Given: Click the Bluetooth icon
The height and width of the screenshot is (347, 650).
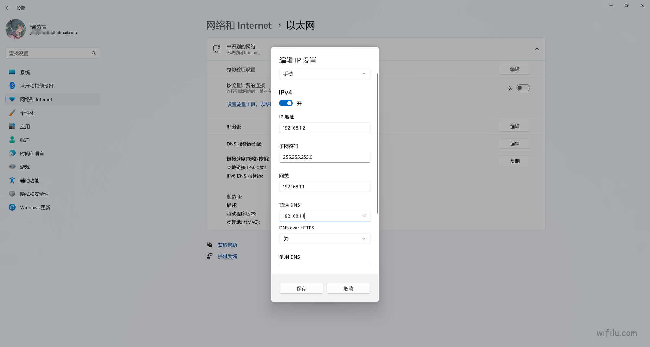Looking at the screenshot, I should pyautogui.click(x=12, y=85).
